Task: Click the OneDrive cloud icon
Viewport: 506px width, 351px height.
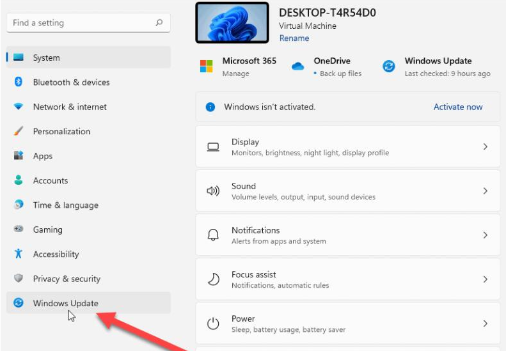Action: click(297, 66)
